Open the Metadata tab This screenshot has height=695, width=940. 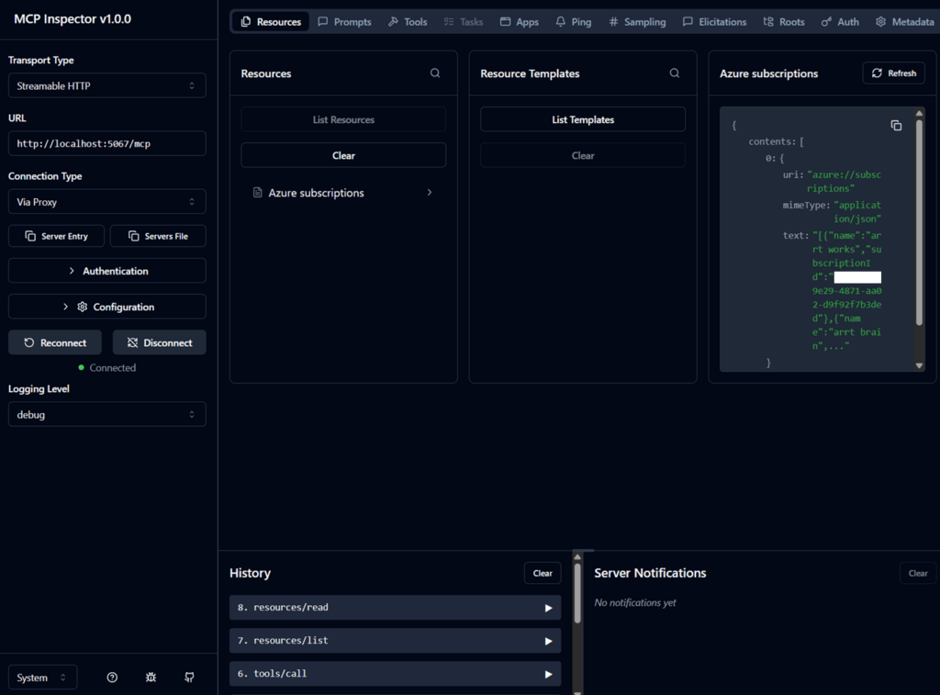904,22
